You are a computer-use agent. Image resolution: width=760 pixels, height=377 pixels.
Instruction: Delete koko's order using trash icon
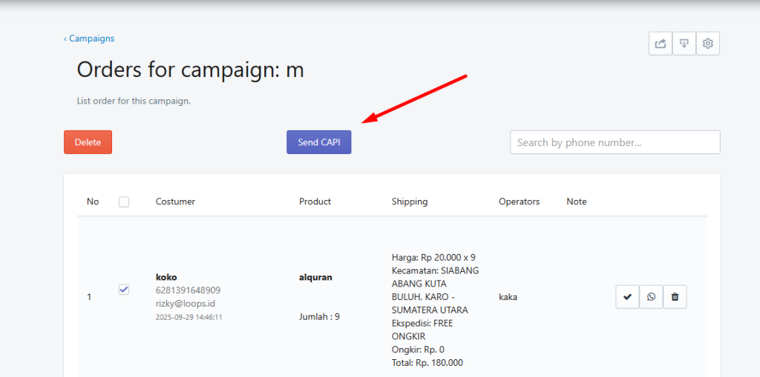675,297
